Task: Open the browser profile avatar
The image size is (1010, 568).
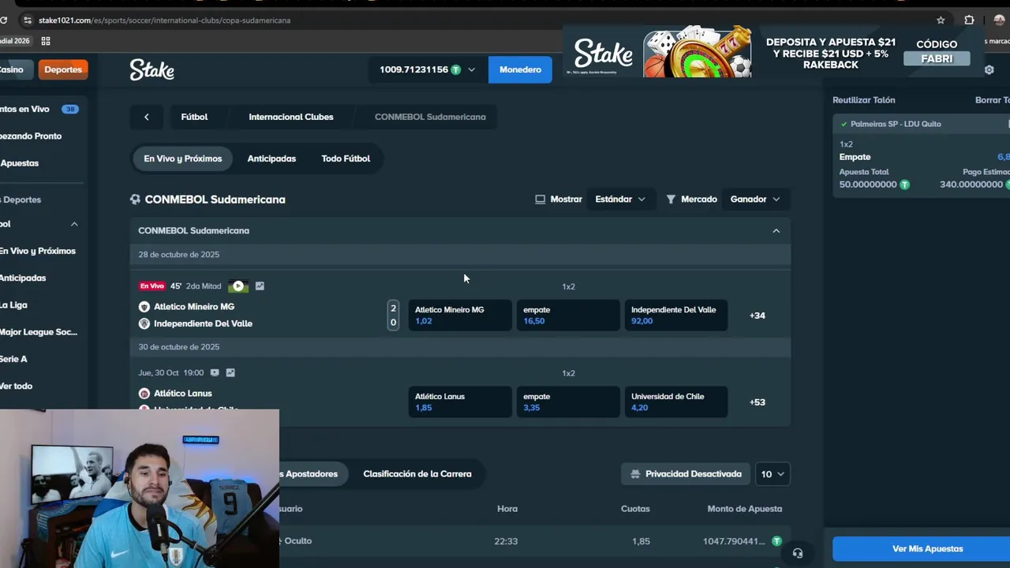Action: (999, 20)
